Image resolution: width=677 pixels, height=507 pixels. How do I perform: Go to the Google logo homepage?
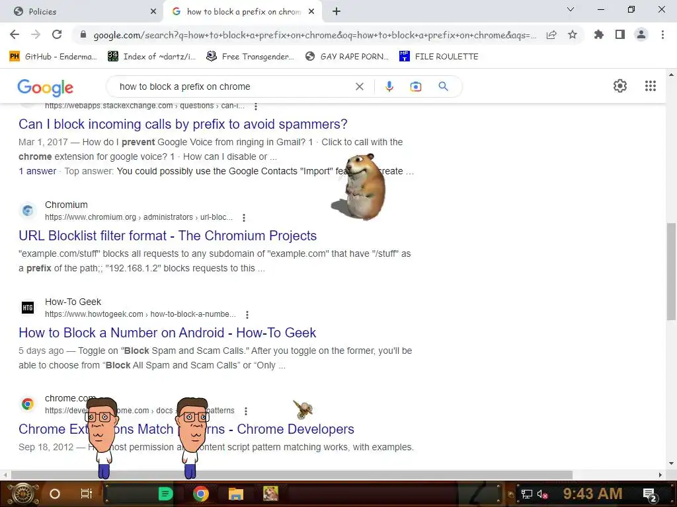click(46, 87)
